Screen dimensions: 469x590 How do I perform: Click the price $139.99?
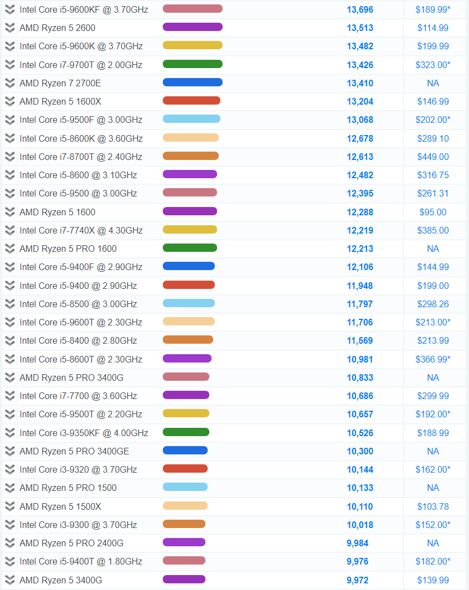pos(433,580)
